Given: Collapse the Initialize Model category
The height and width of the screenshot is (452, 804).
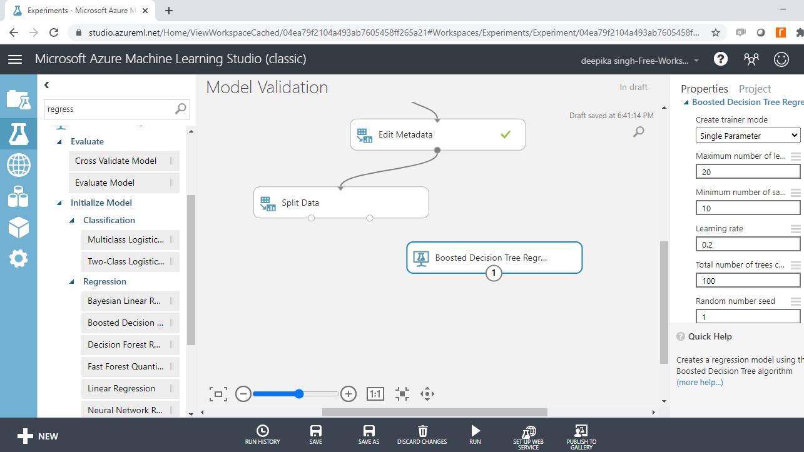Looking at the screenshot, I should 59,203.
